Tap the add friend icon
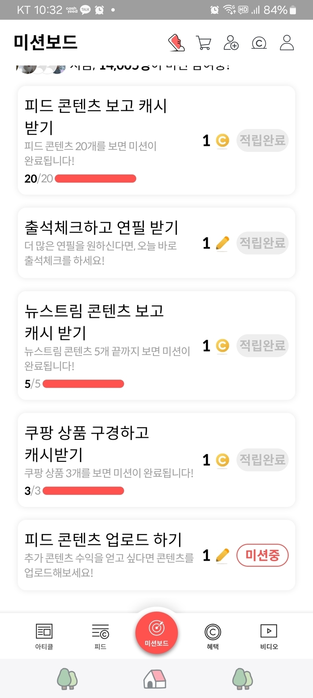 [x=231, y=43]
